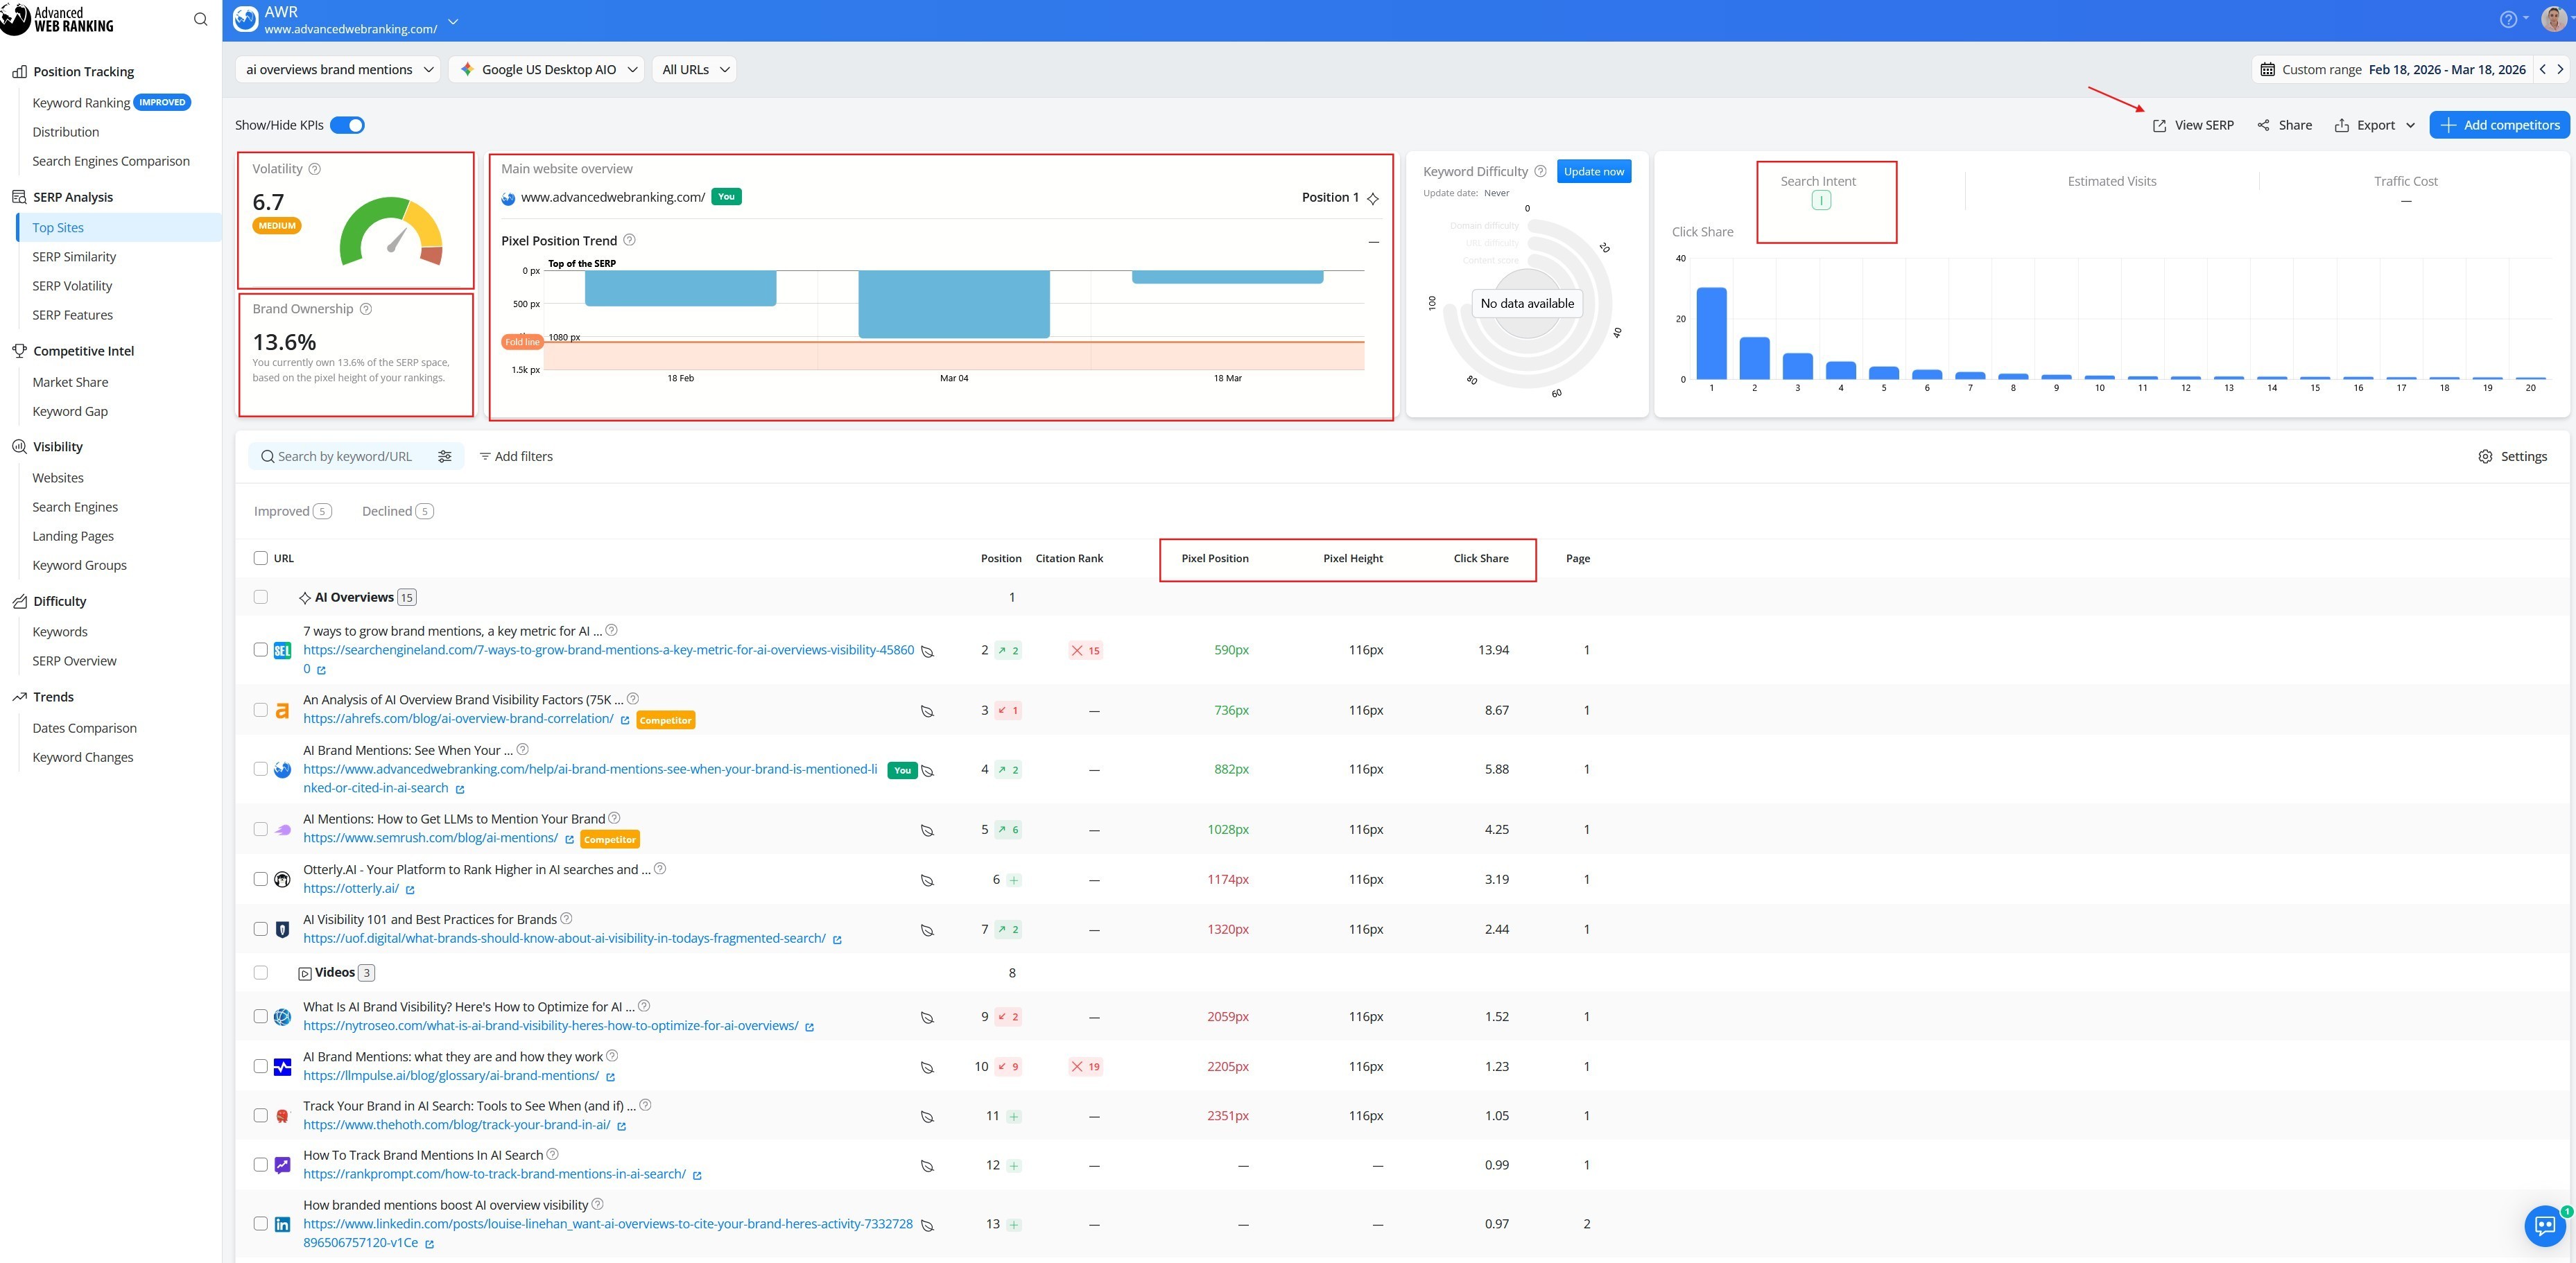Open the Export dropdown
This screenshot has height=1263, width=2576.
(x=2374, y=125)
